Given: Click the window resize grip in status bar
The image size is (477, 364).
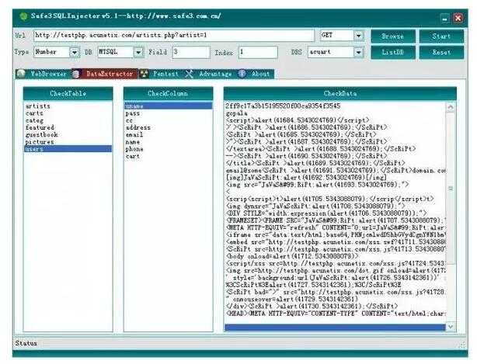Looking at the screenshot, I should coord(462,345).
